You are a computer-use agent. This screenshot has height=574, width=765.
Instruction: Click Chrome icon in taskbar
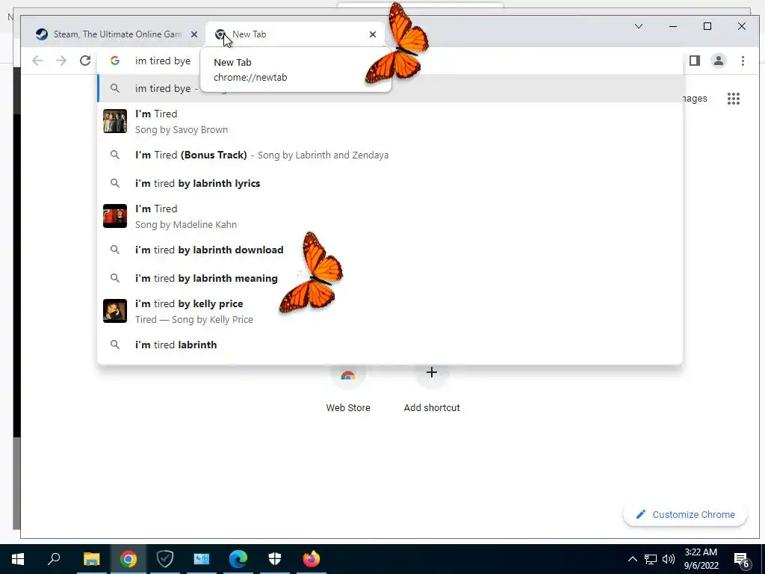(x=128, y=559)
